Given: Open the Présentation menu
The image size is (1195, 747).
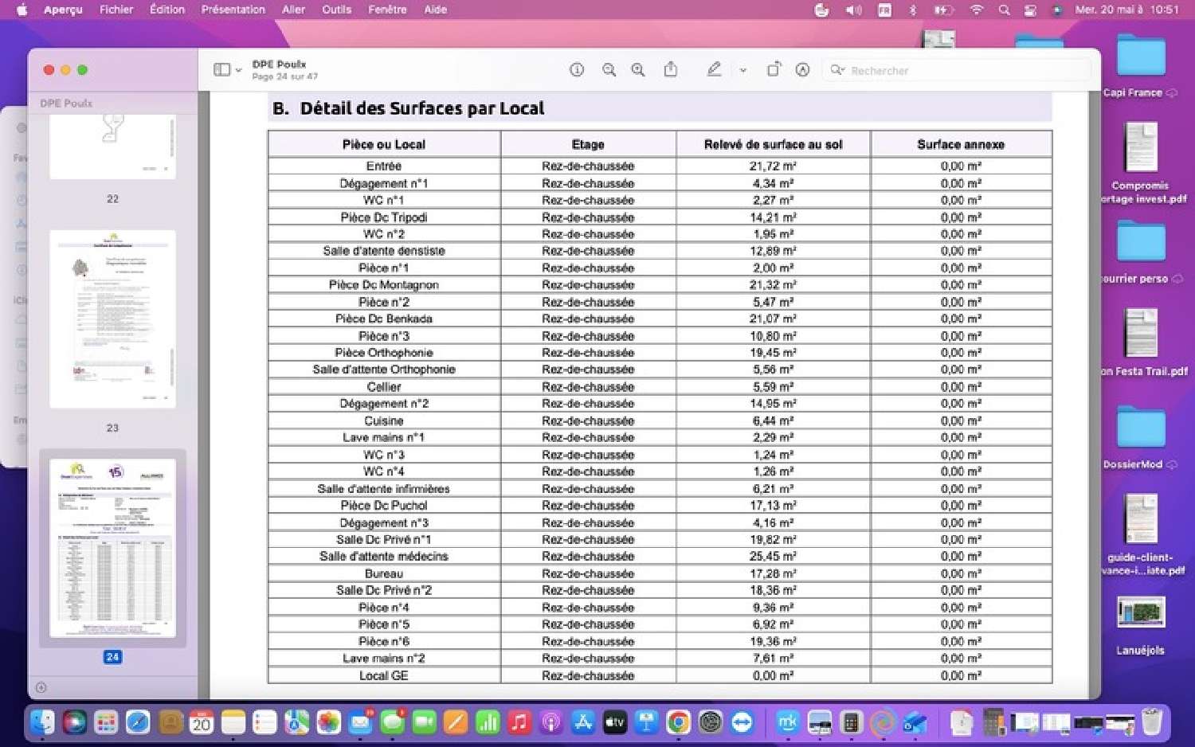Looking at the screenshot, I should click(x=233, y=10).
